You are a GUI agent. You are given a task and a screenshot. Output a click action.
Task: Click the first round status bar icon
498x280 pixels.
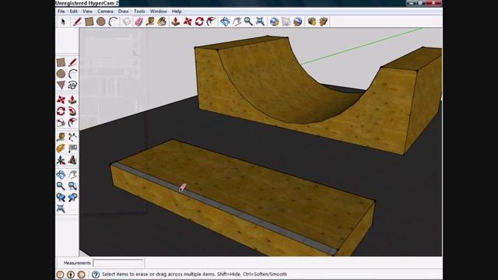point(60,275)
